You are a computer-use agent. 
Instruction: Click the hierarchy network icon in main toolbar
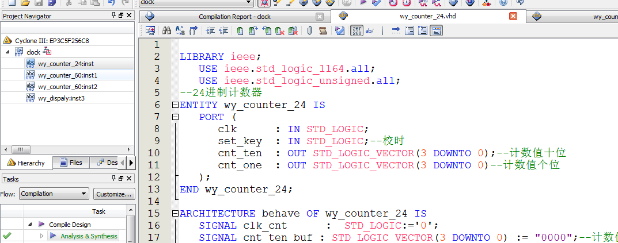486,2
